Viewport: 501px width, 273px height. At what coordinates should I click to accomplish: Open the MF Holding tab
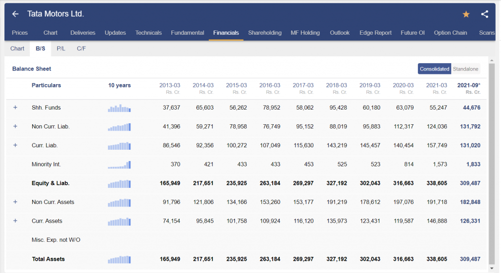305,33
